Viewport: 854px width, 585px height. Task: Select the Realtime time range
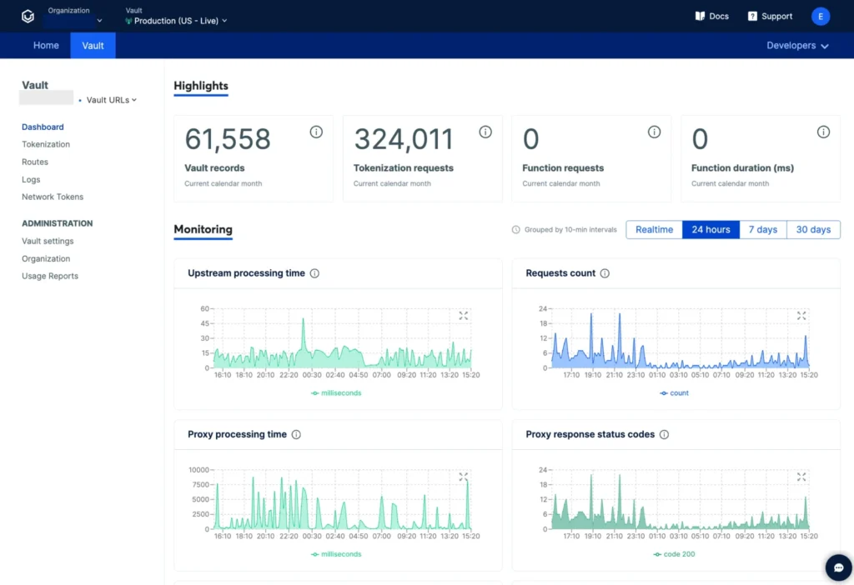pyautogui.click(x=654, y=230)
